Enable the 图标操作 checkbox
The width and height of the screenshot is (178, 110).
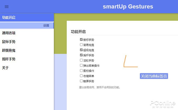click(81, 71)
